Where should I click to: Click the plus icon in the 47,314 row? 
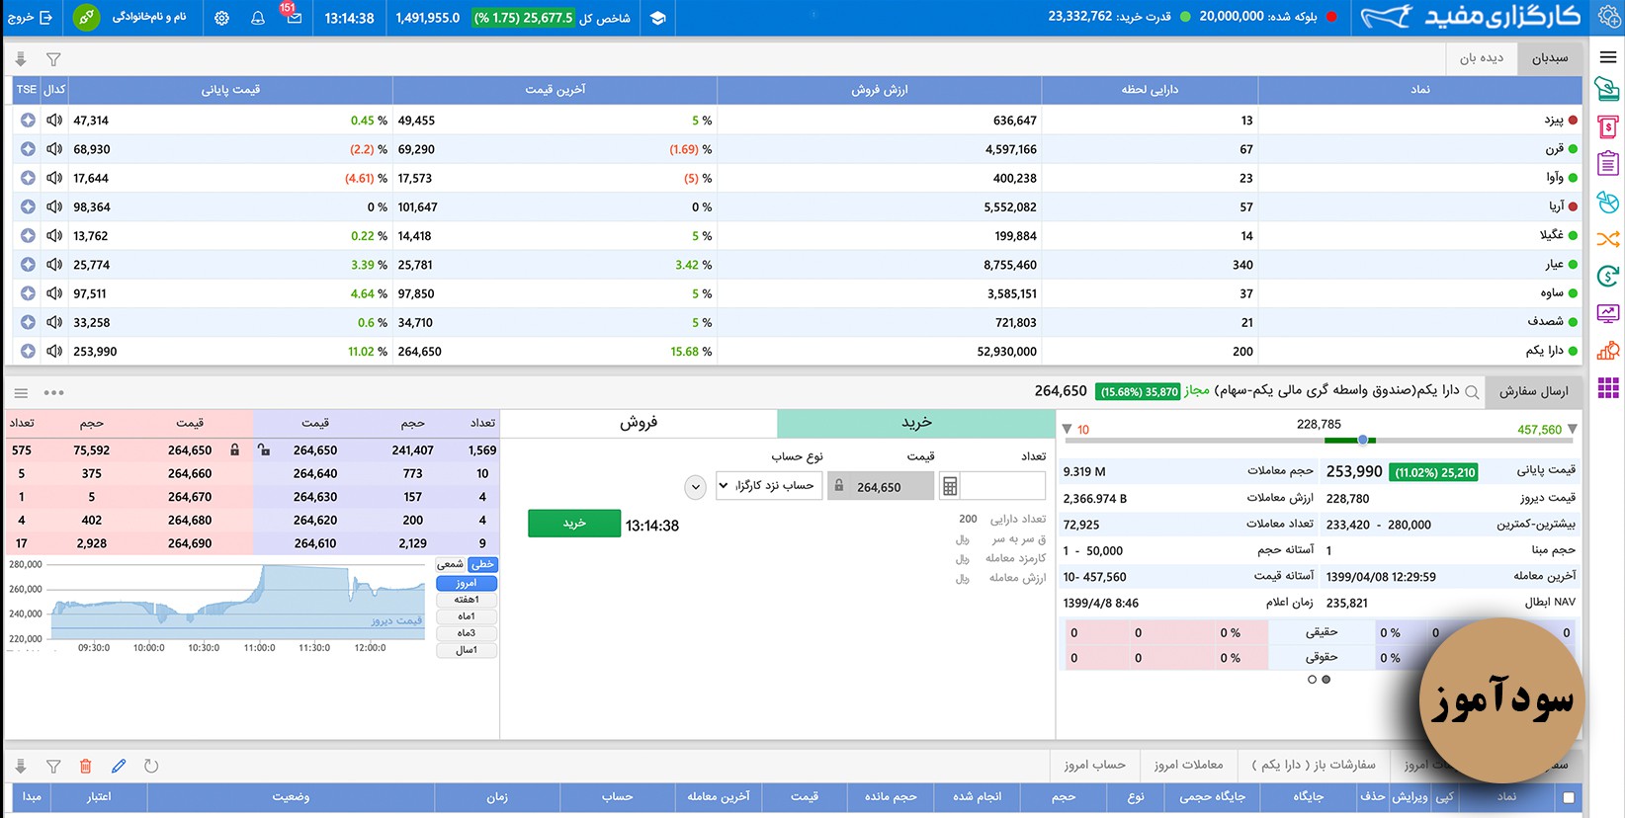(28, 120)
